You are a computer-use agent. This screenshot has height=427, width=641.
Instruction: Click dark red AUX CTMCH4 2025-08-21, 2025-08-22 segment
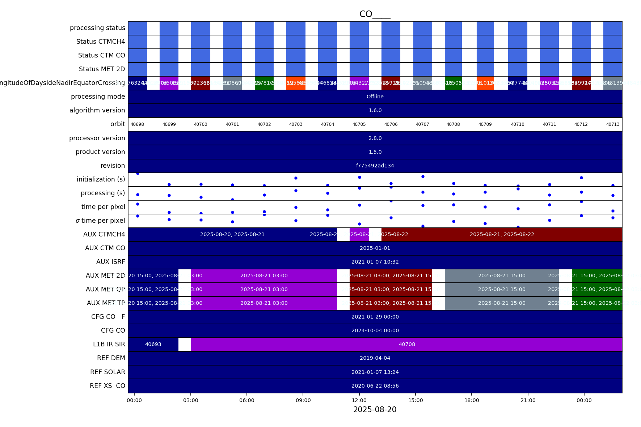pos(502,235)
